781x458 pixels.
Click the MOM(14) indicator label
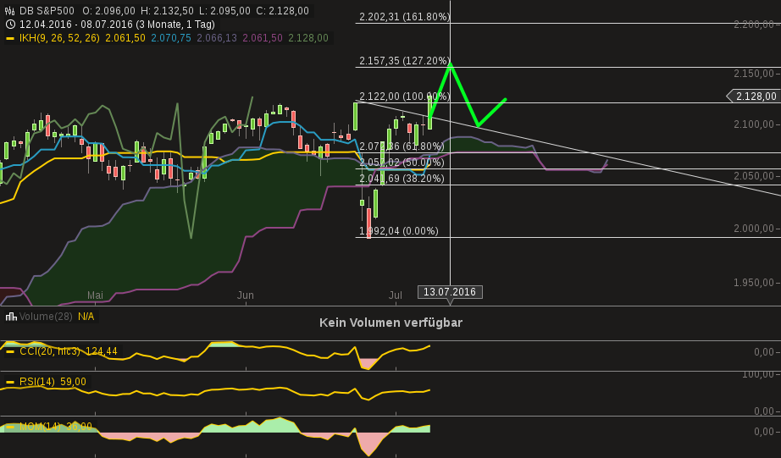point(40,427)
